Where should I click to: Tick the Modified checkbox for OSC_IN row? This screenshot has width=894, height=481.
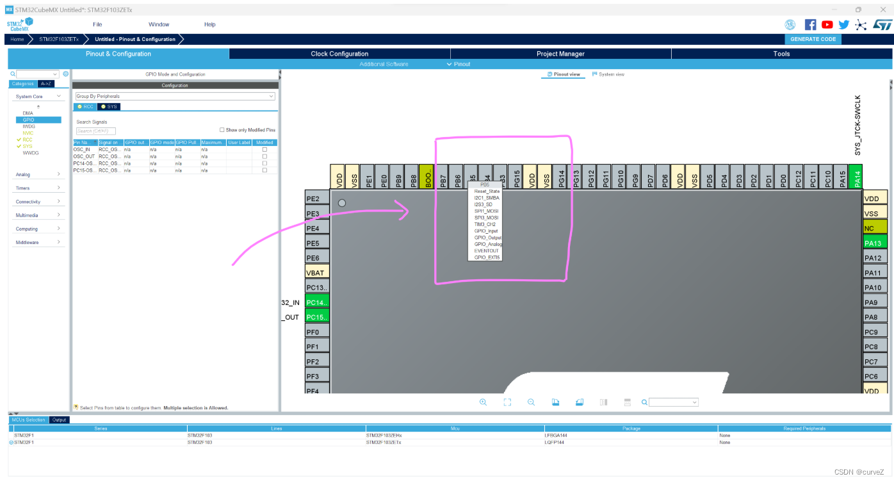pos(264,149)
